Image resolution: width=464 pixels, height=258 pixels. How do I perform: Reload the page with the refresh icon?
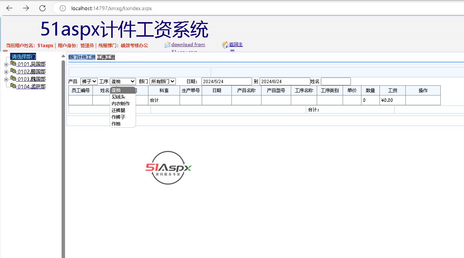coord(42,8)
